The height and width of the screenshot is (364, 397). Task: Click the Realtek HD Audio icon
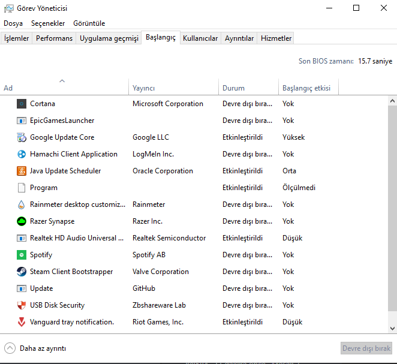[22, 238]
